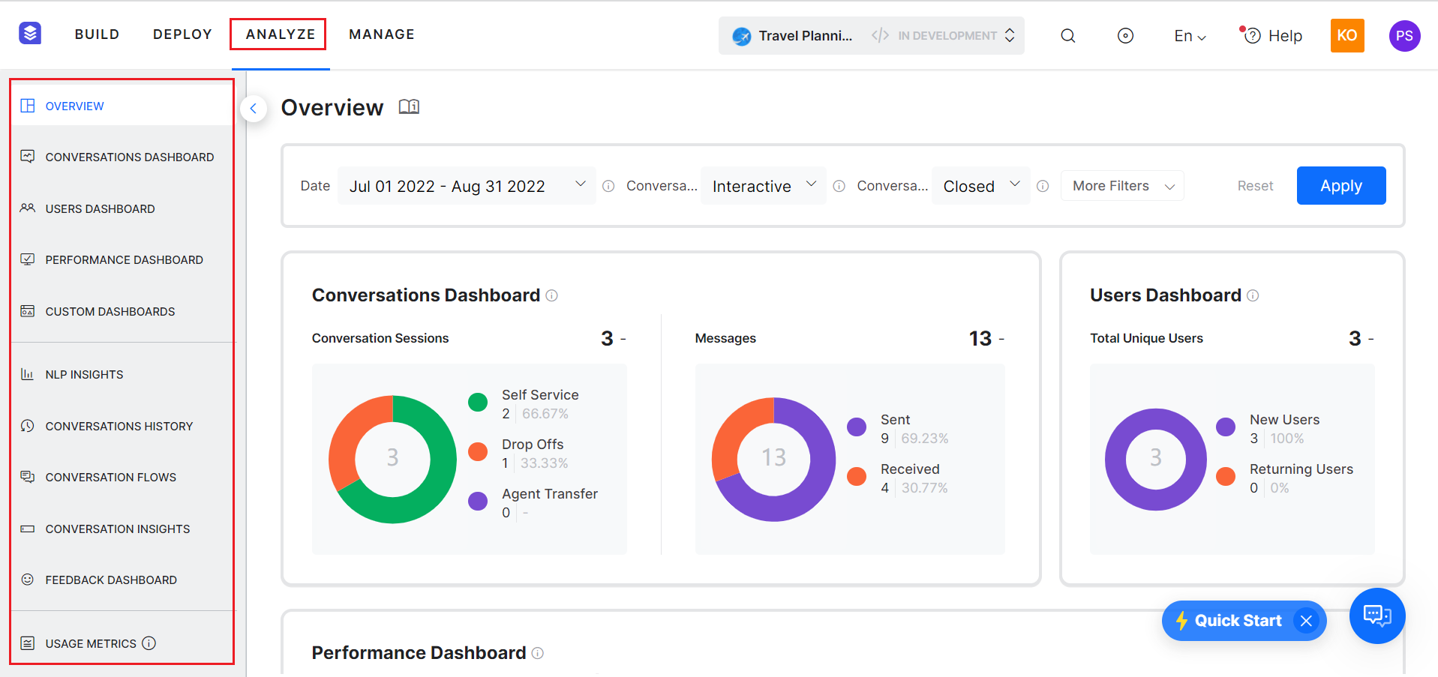The image size is (1438, 677).
Task: Open documentation via the book icon beside Overview
Action: [409, 106]
